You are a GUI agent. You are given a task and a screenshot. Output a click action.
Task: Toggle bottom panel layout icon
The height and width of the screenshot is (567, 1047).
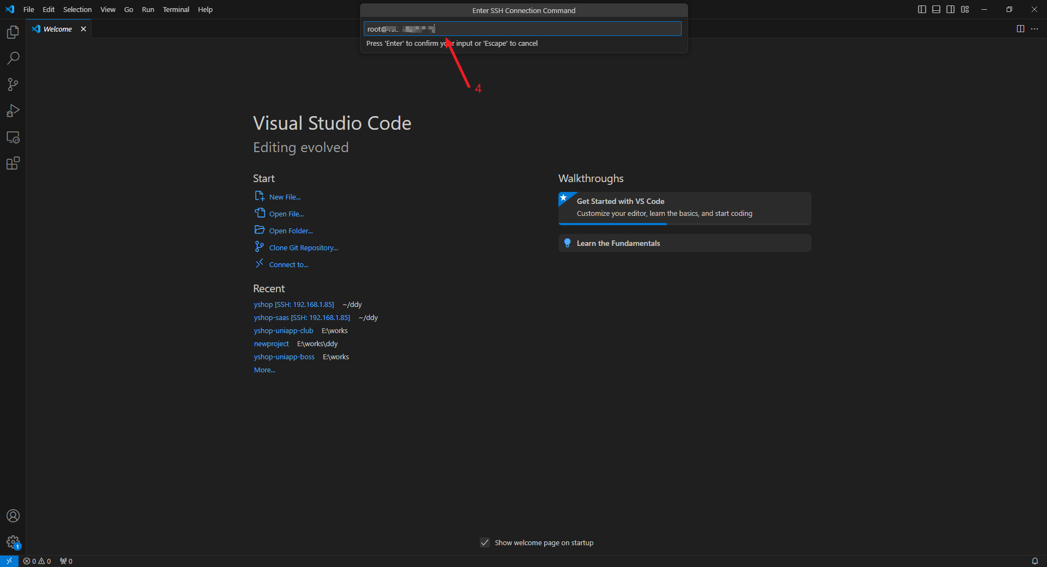936,9
